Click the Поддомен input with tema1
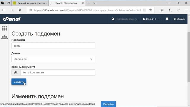The image size is (190, 107). (x=53, y=46)
